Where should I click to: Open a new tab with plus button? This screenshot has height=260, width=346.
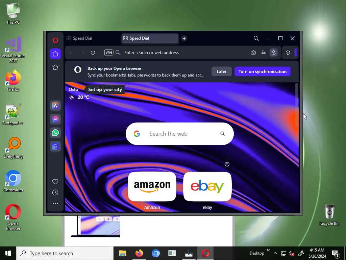click(x=184, y=38)
